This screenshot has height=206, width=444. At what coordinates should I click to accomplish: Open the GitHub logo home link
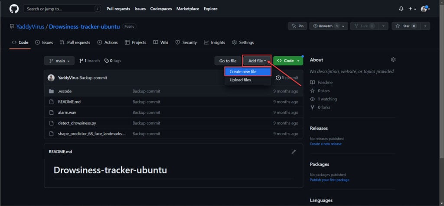point(14,9)
